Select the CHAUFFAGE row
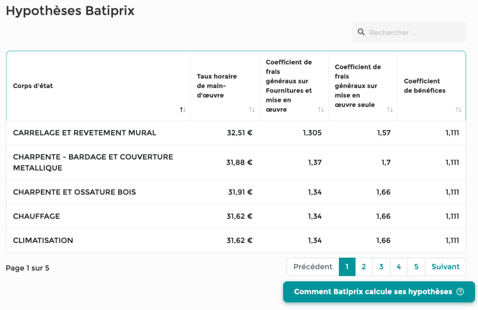The image size is (478, 310). tap(36, 216)
